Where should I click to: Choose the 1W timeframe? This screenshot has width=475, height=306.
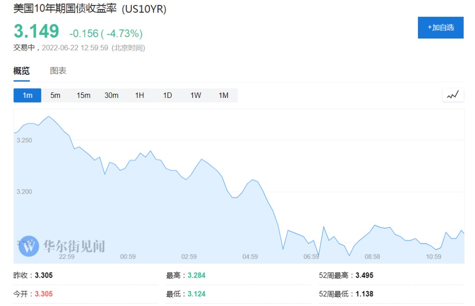point(196,95)
